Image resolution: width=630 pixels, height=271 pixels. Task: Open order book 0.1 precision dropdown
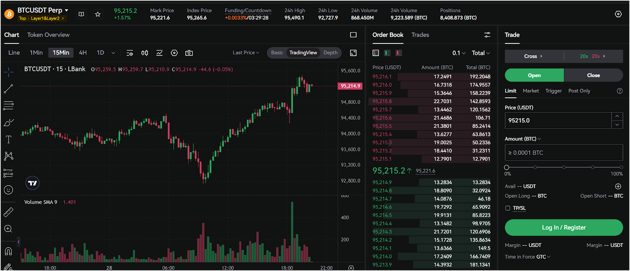pos(459,53)
